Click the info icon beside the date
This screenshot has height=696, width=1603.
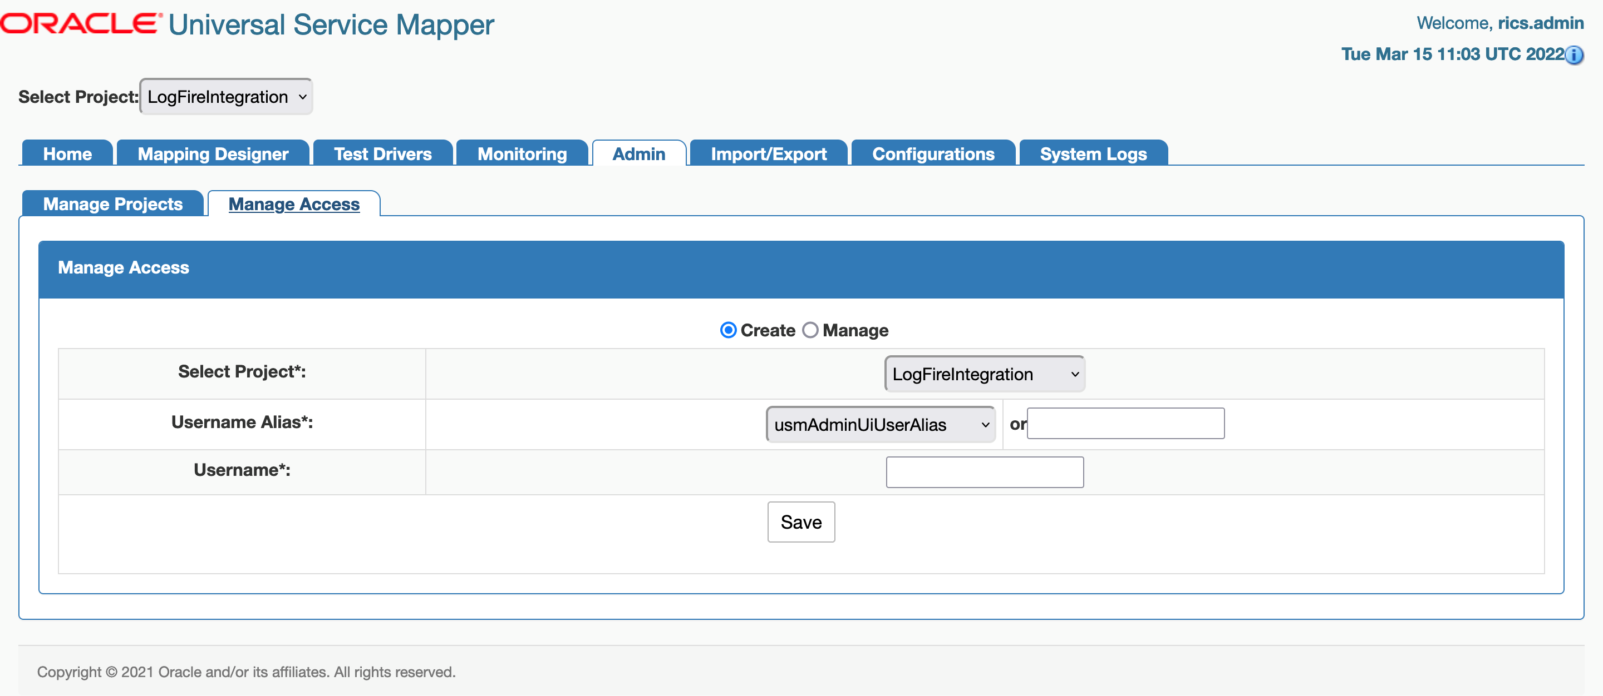pyautogui.click(x=1574, y=55)
